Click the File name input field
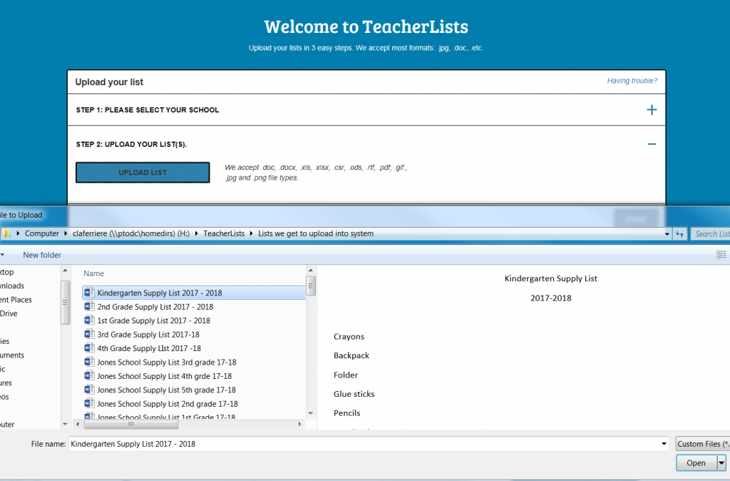 (364, 444)
